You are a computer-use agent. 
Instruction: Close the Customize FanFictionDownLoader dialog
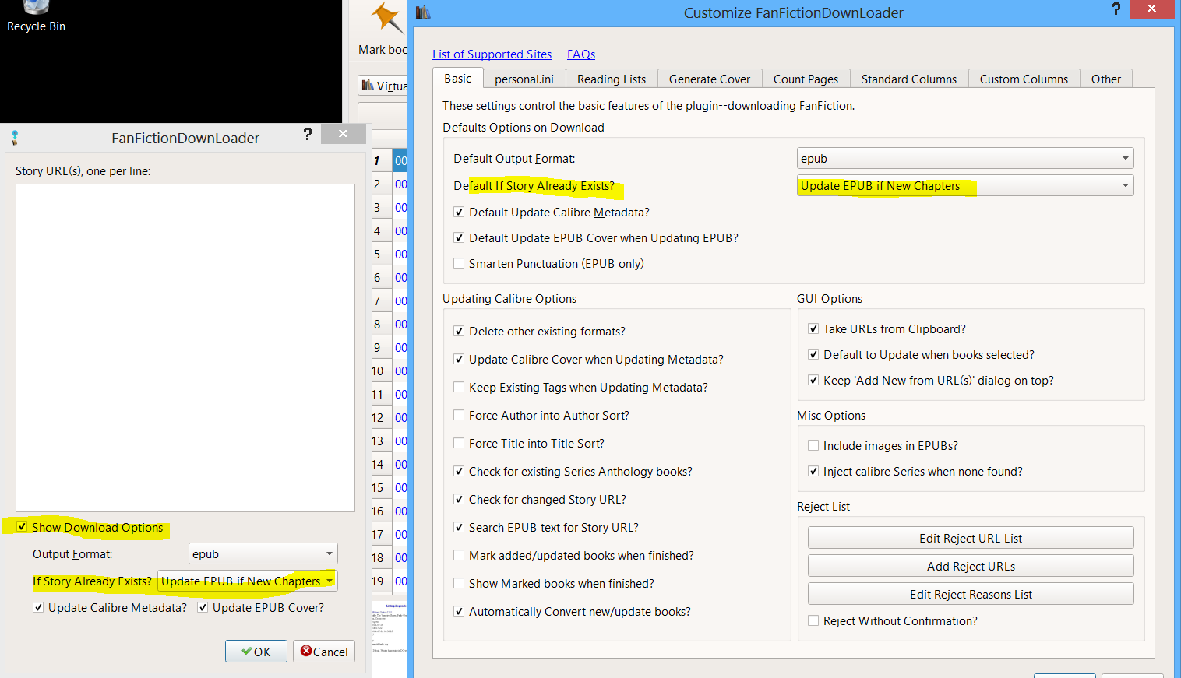click(x=1152, y=9)
